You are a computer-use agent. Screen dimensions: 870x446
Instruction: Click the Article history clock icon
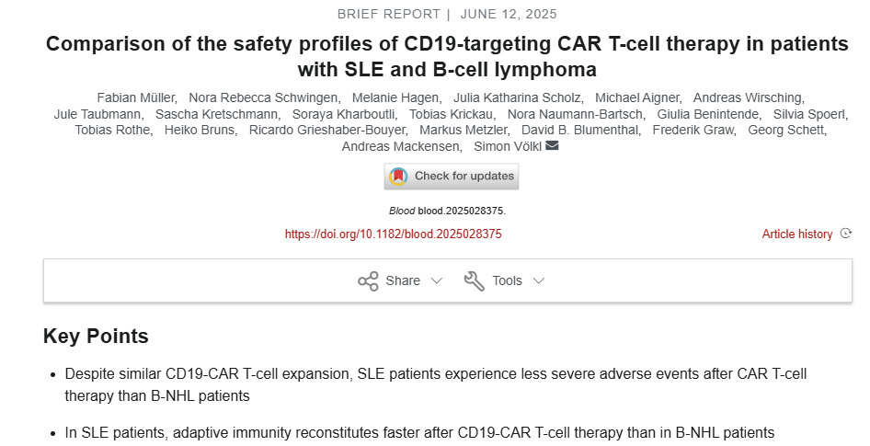[846, 234]
